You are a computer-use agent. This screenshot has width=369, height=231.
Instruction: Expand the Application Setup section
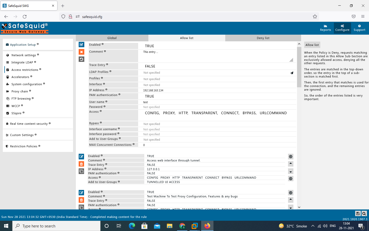click(38, 45)
